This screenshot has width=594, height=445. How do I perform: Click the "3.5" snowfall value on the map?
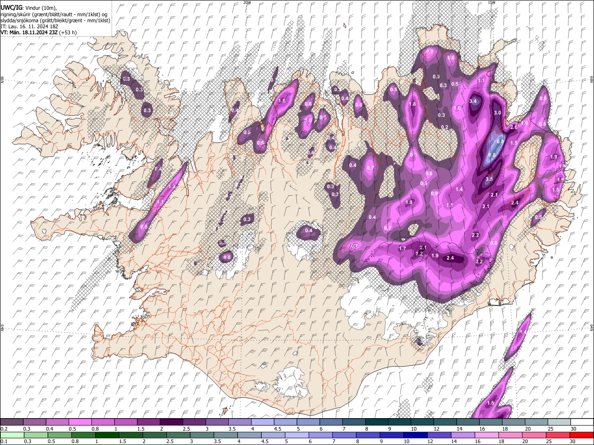[489, 179]
